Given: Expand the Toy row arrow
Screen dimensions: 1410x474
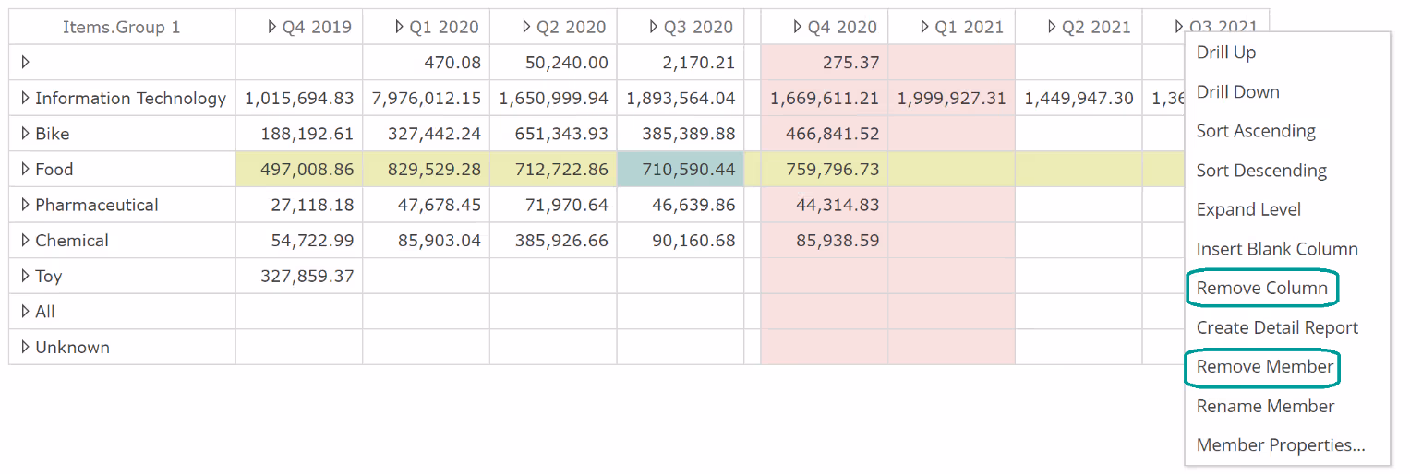Looking at the screenshot, I should [x=26, y=276].
